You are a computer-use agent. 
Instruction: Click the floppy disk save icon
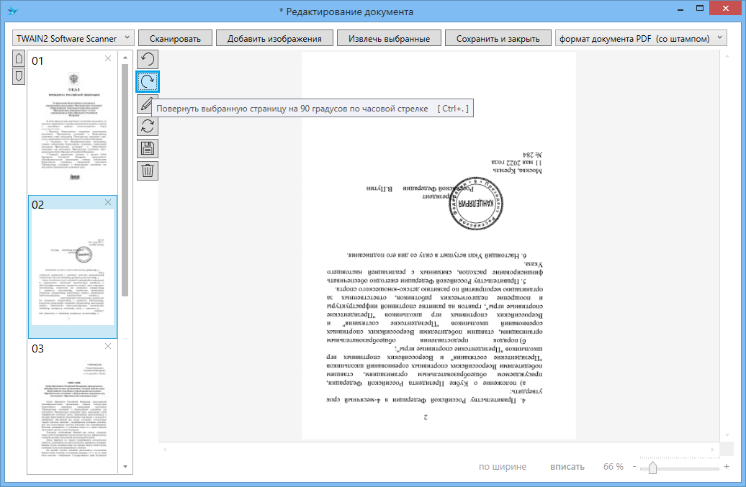click(148, 149)
